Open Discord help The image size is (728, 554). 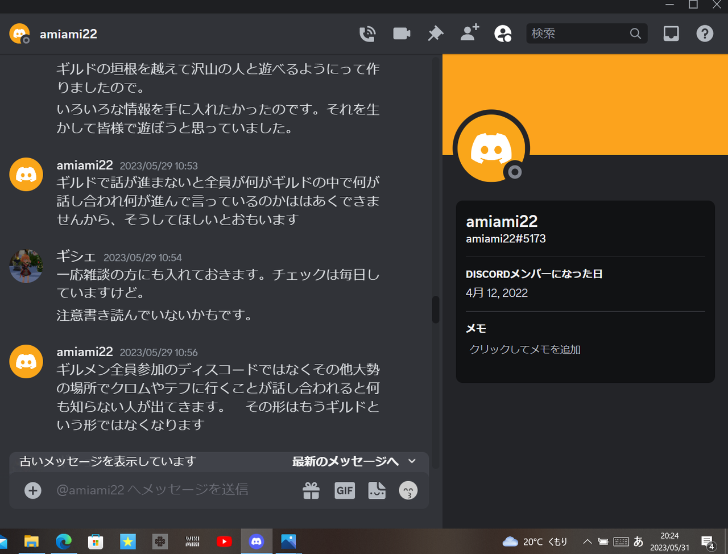coord(705,34)
